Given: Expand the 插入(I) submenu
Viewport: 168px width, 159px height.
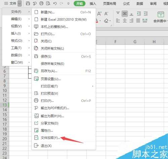Looking at the screenshot, I should pos(17,34).
